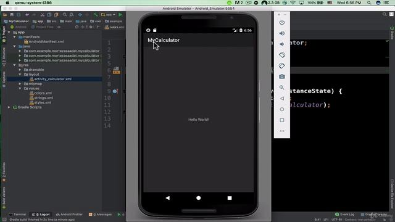The image size is (395, 222).
Task: Open macOS Spotlight search in menu bar
Action: [x=369, y=2]
